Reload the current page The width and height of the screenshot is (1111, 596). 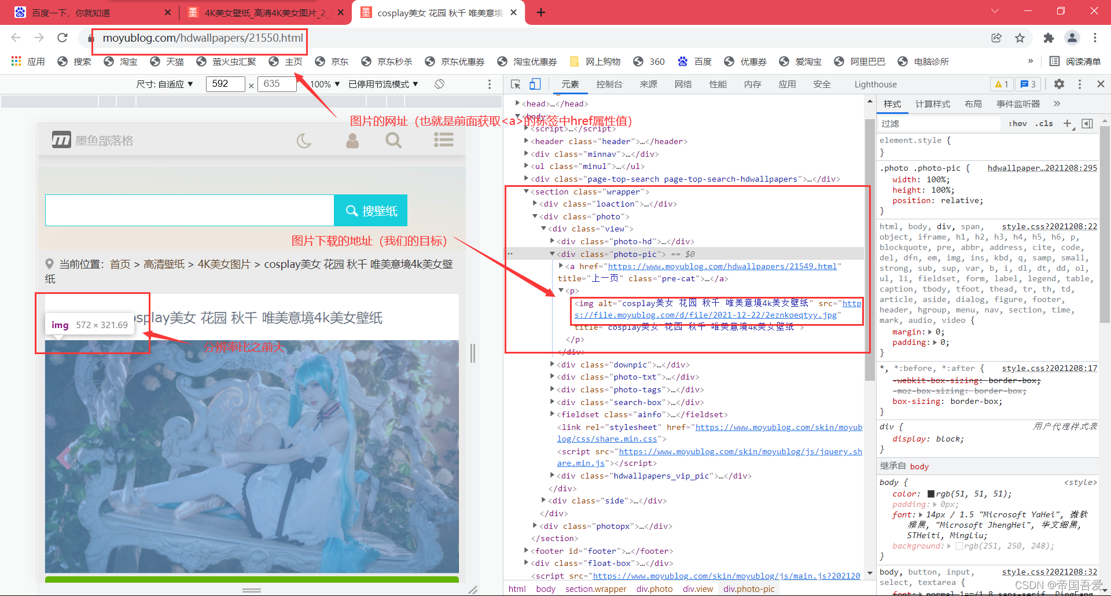[x=62, y=38]
